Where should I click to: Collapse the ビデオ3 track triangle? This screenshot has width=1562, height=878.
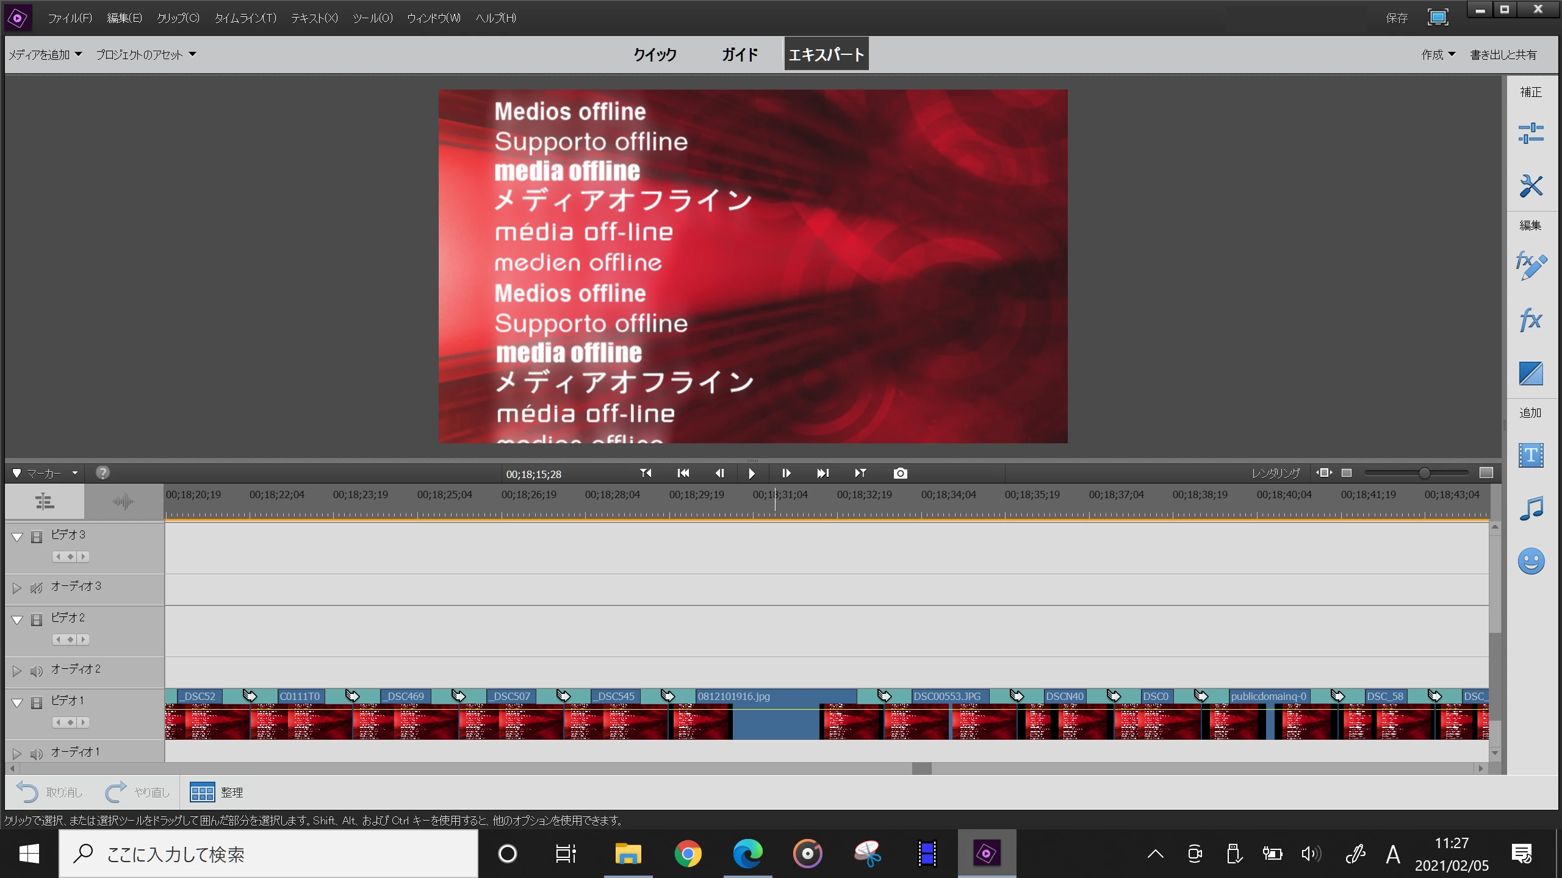coord(17,537)
